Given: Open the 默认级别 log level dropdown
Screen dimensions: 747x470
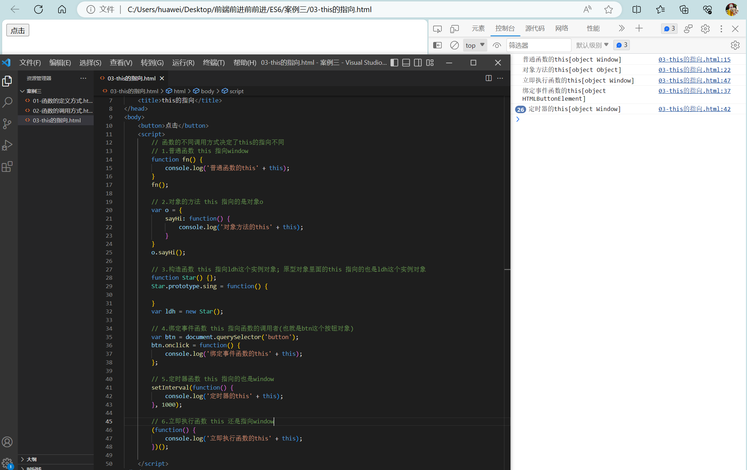Looking at the screenshot, I should coord(592,45).
